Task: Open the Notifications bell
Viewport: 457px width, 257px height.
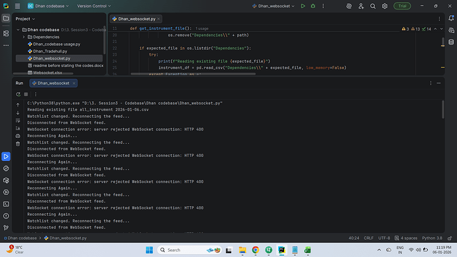Action: [451, 18]
